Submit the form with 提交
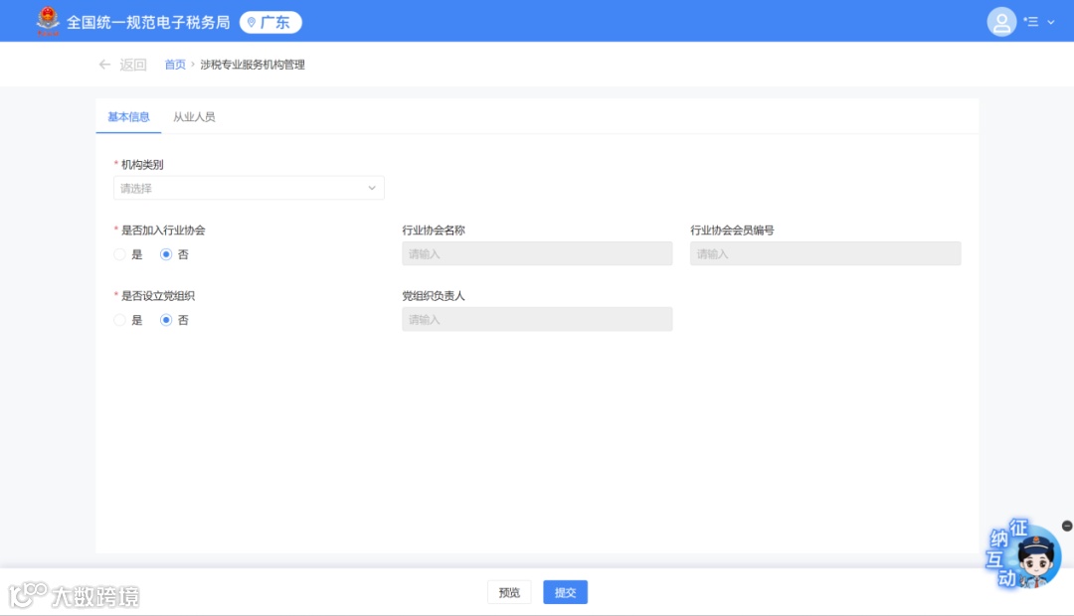Screen dimensions: 1074x616 (x=565, y=592)
